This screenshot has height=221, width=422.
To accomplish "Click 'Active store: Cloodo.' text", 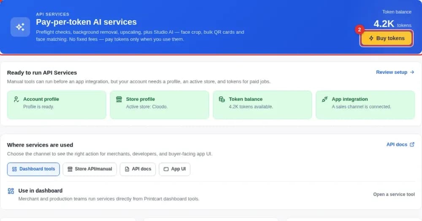I will coord(147,107).
